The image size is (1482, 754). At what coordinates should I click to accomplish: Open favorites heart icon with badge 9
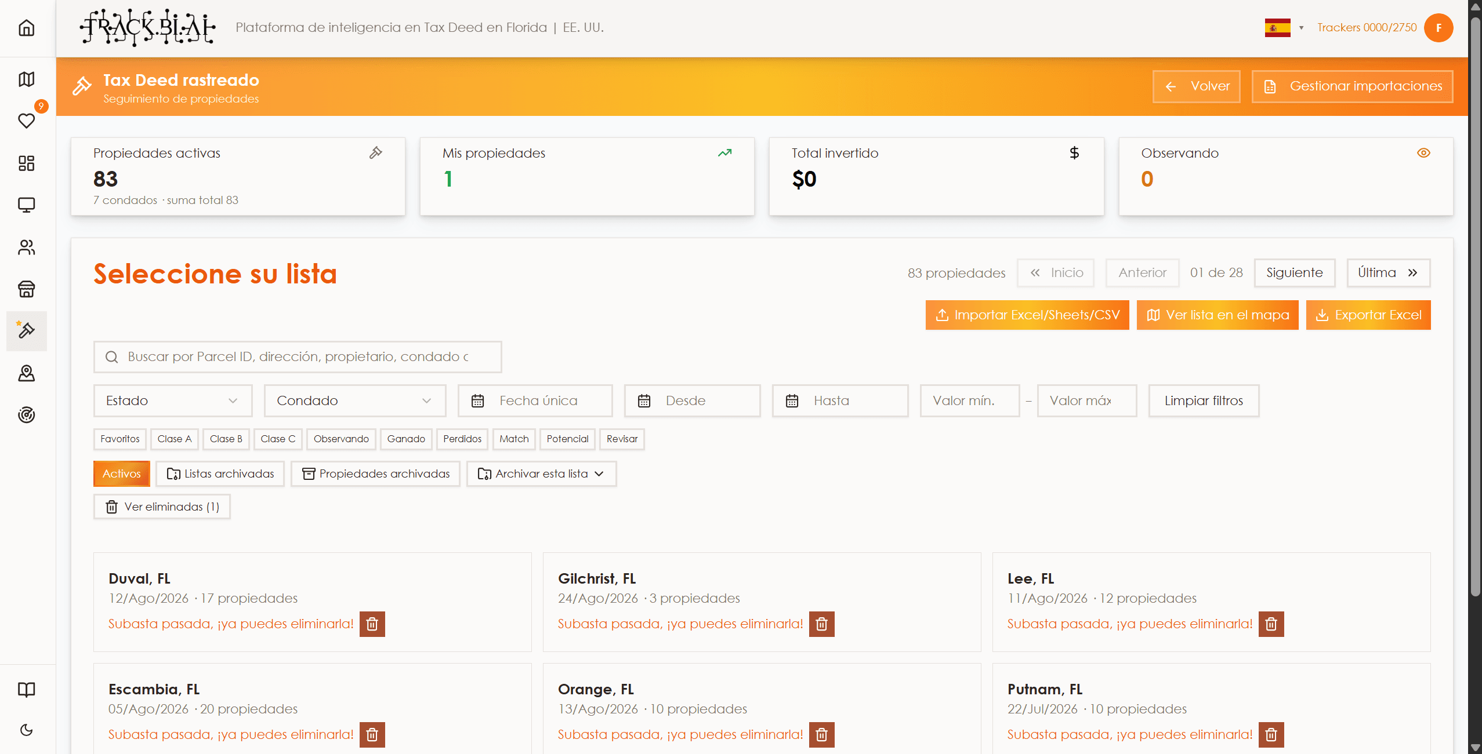27,121
